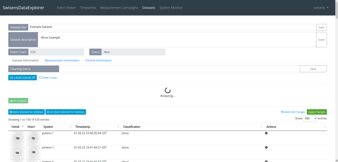Open the entries-per-page dropdown showing 100

click(310, 118)
